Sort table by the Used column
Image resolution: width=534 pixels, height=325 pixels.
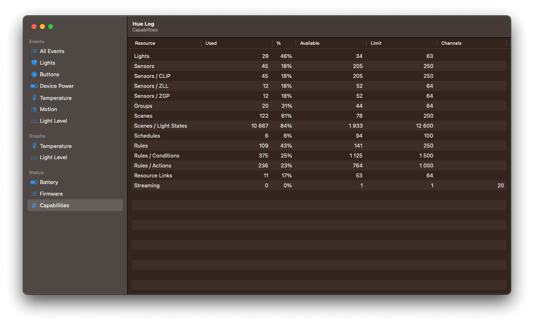coord(211,43)
